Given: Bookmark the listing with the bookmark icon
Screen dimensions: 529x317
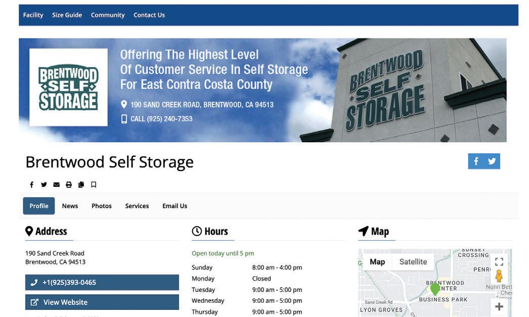Looking at the screenshot, I should (94, 185).
